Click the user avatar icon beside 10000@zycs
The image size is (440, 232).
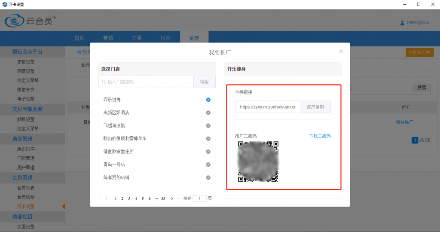click(x=402, y=23)
